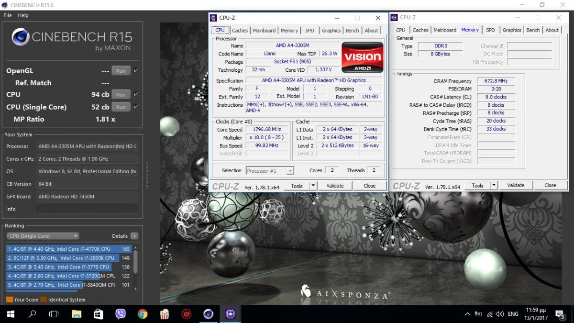Switch to Caches tab in left CPU-Z
574x323 pixels.
click(x=240, y=30)
